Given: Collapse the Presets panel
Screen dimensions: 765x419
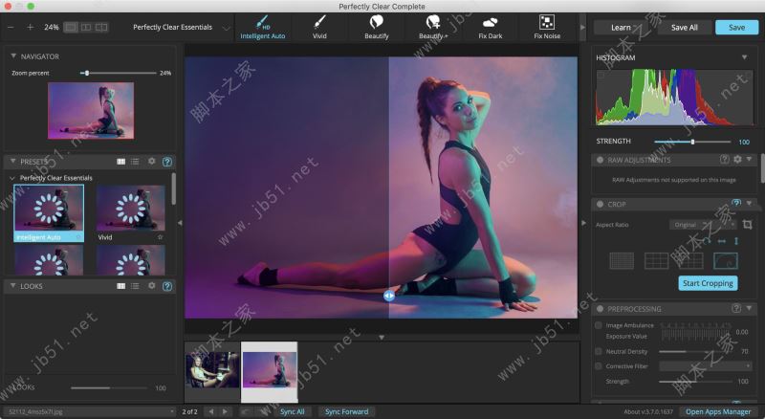Looking at the screenshot, I should (x=13, y=161).
